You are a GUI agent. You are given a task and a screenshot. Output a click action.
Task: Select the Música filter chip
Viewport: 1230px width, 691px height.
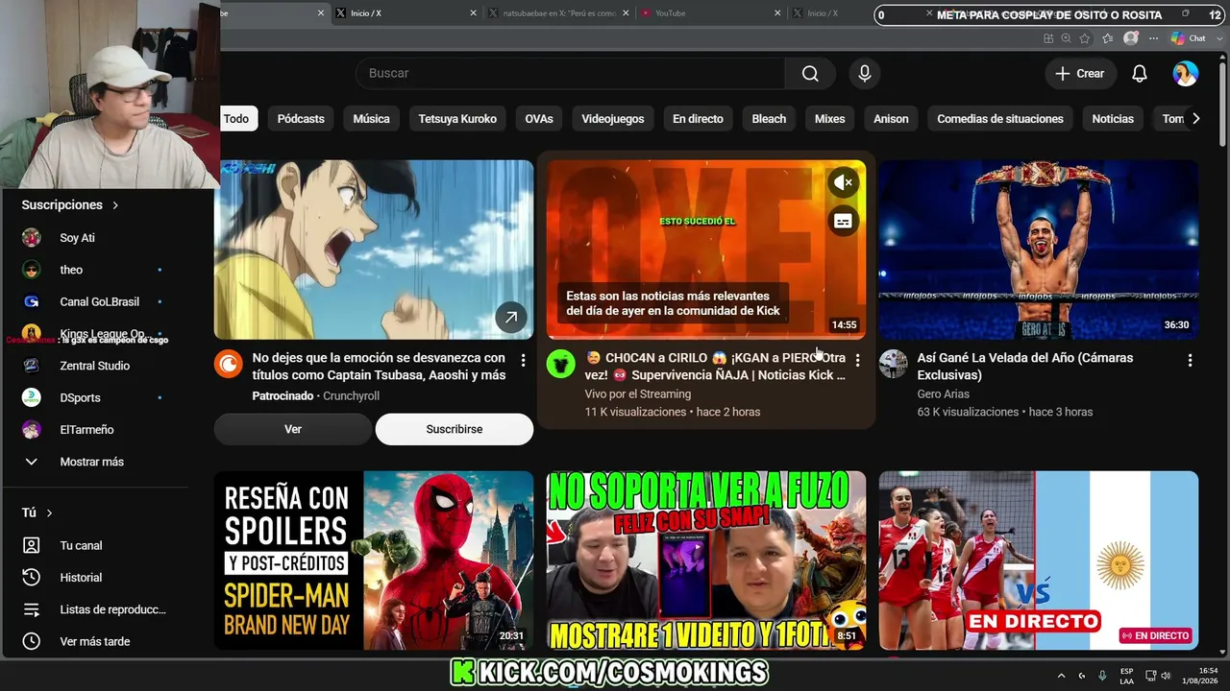(371, 119)
